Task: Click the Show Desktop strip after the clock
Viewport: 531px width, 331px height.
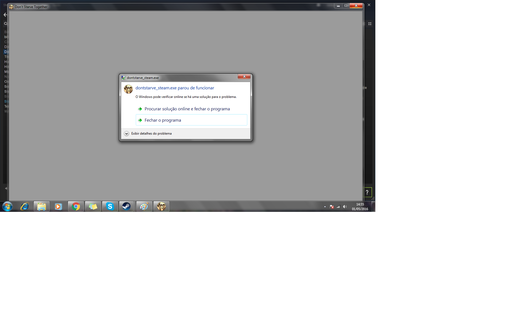Action: pos(373,207)
